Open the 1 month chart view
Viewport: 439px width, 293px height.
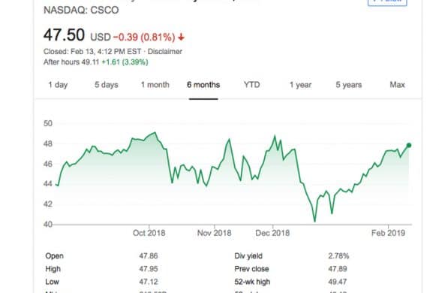click(x=155, y=85)
